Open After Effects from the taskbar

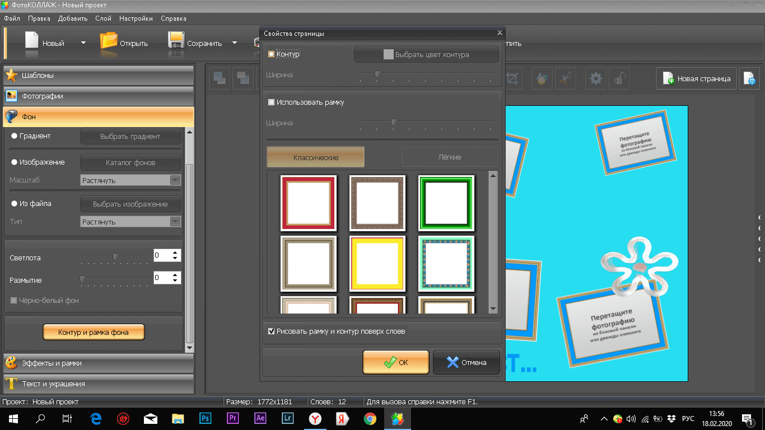(260, 418)
